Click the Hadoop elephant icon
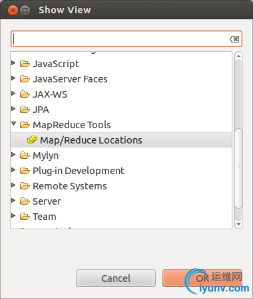Image resolution: width=253 pixels, height=299 pixels. 32,140
